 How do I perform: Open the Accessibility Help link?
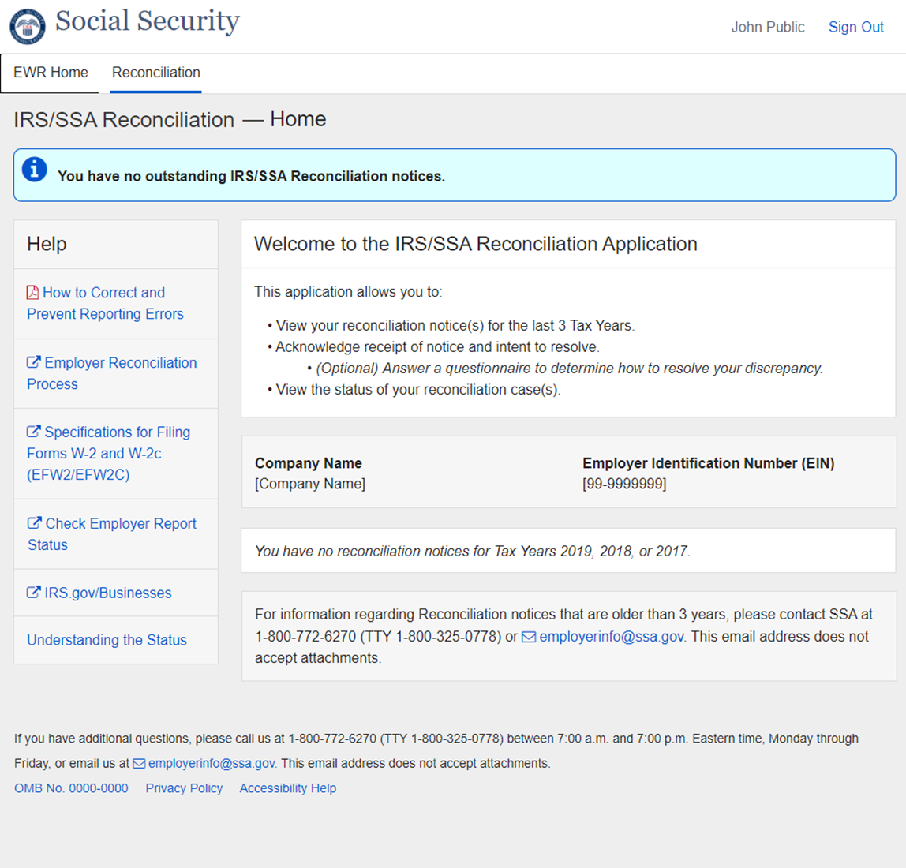click(287, 788)
